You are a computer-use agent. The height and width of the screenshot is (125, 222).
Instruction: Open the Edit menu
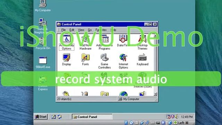tap(72, 30)
